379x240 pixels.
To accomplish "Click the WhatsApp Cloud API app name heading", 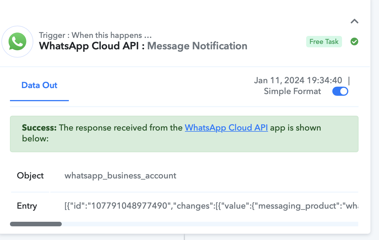I will click(89, 46).
